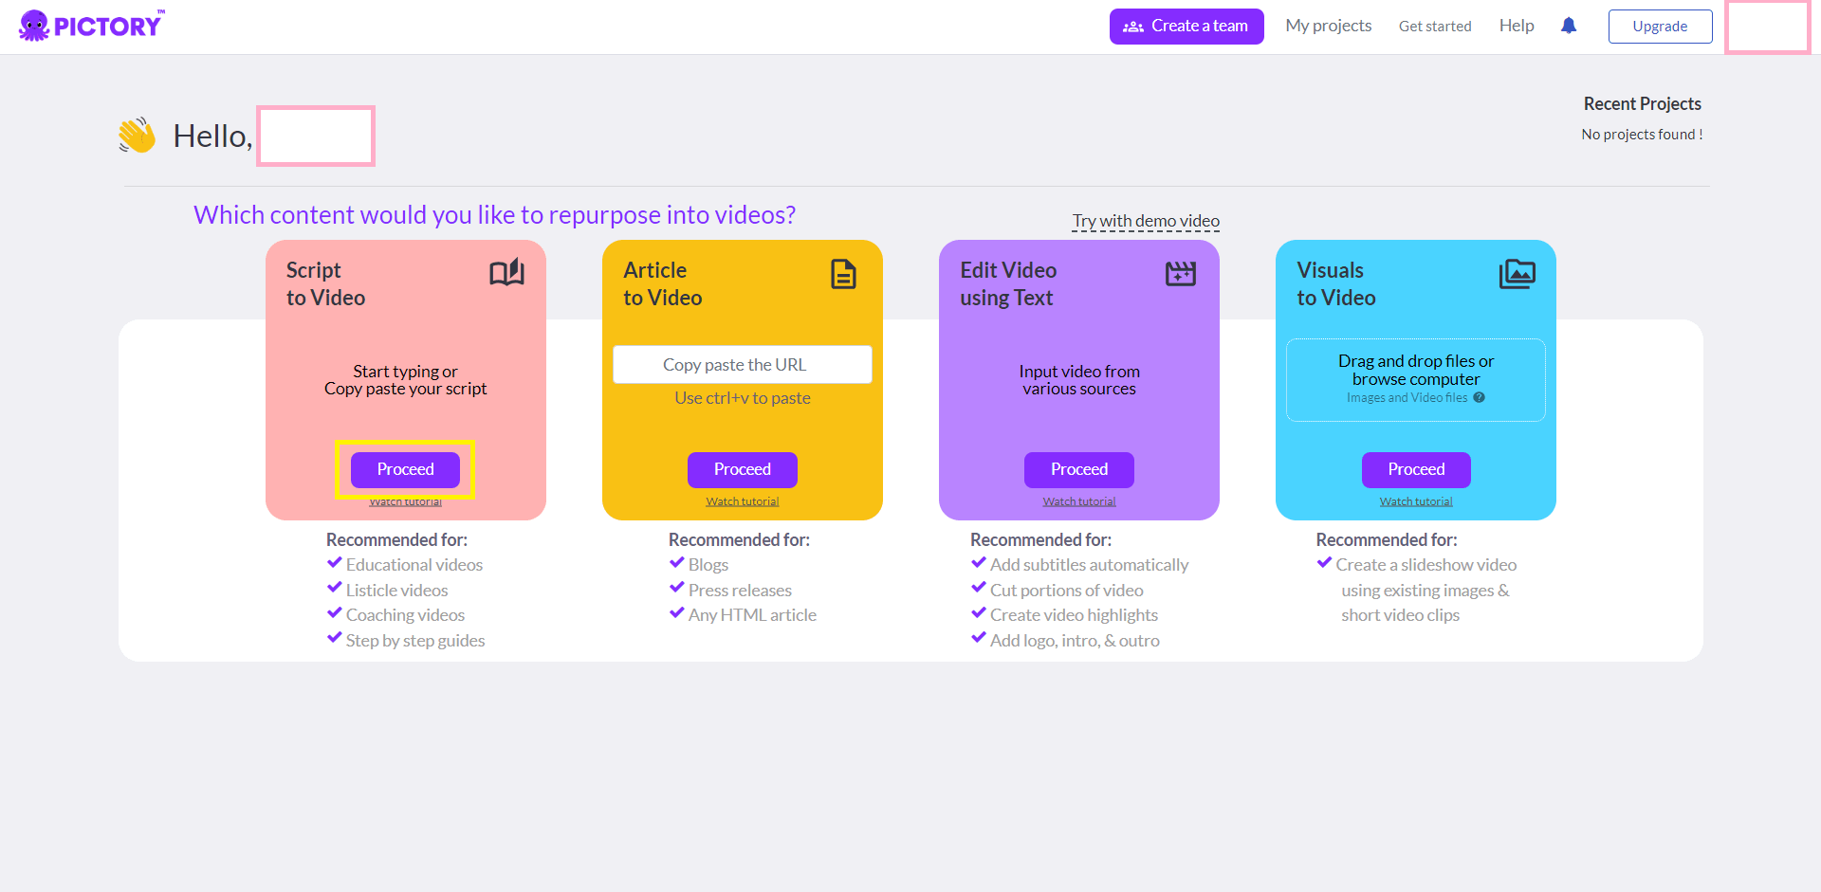Click 'No projects found !' text

[1642, 135]
